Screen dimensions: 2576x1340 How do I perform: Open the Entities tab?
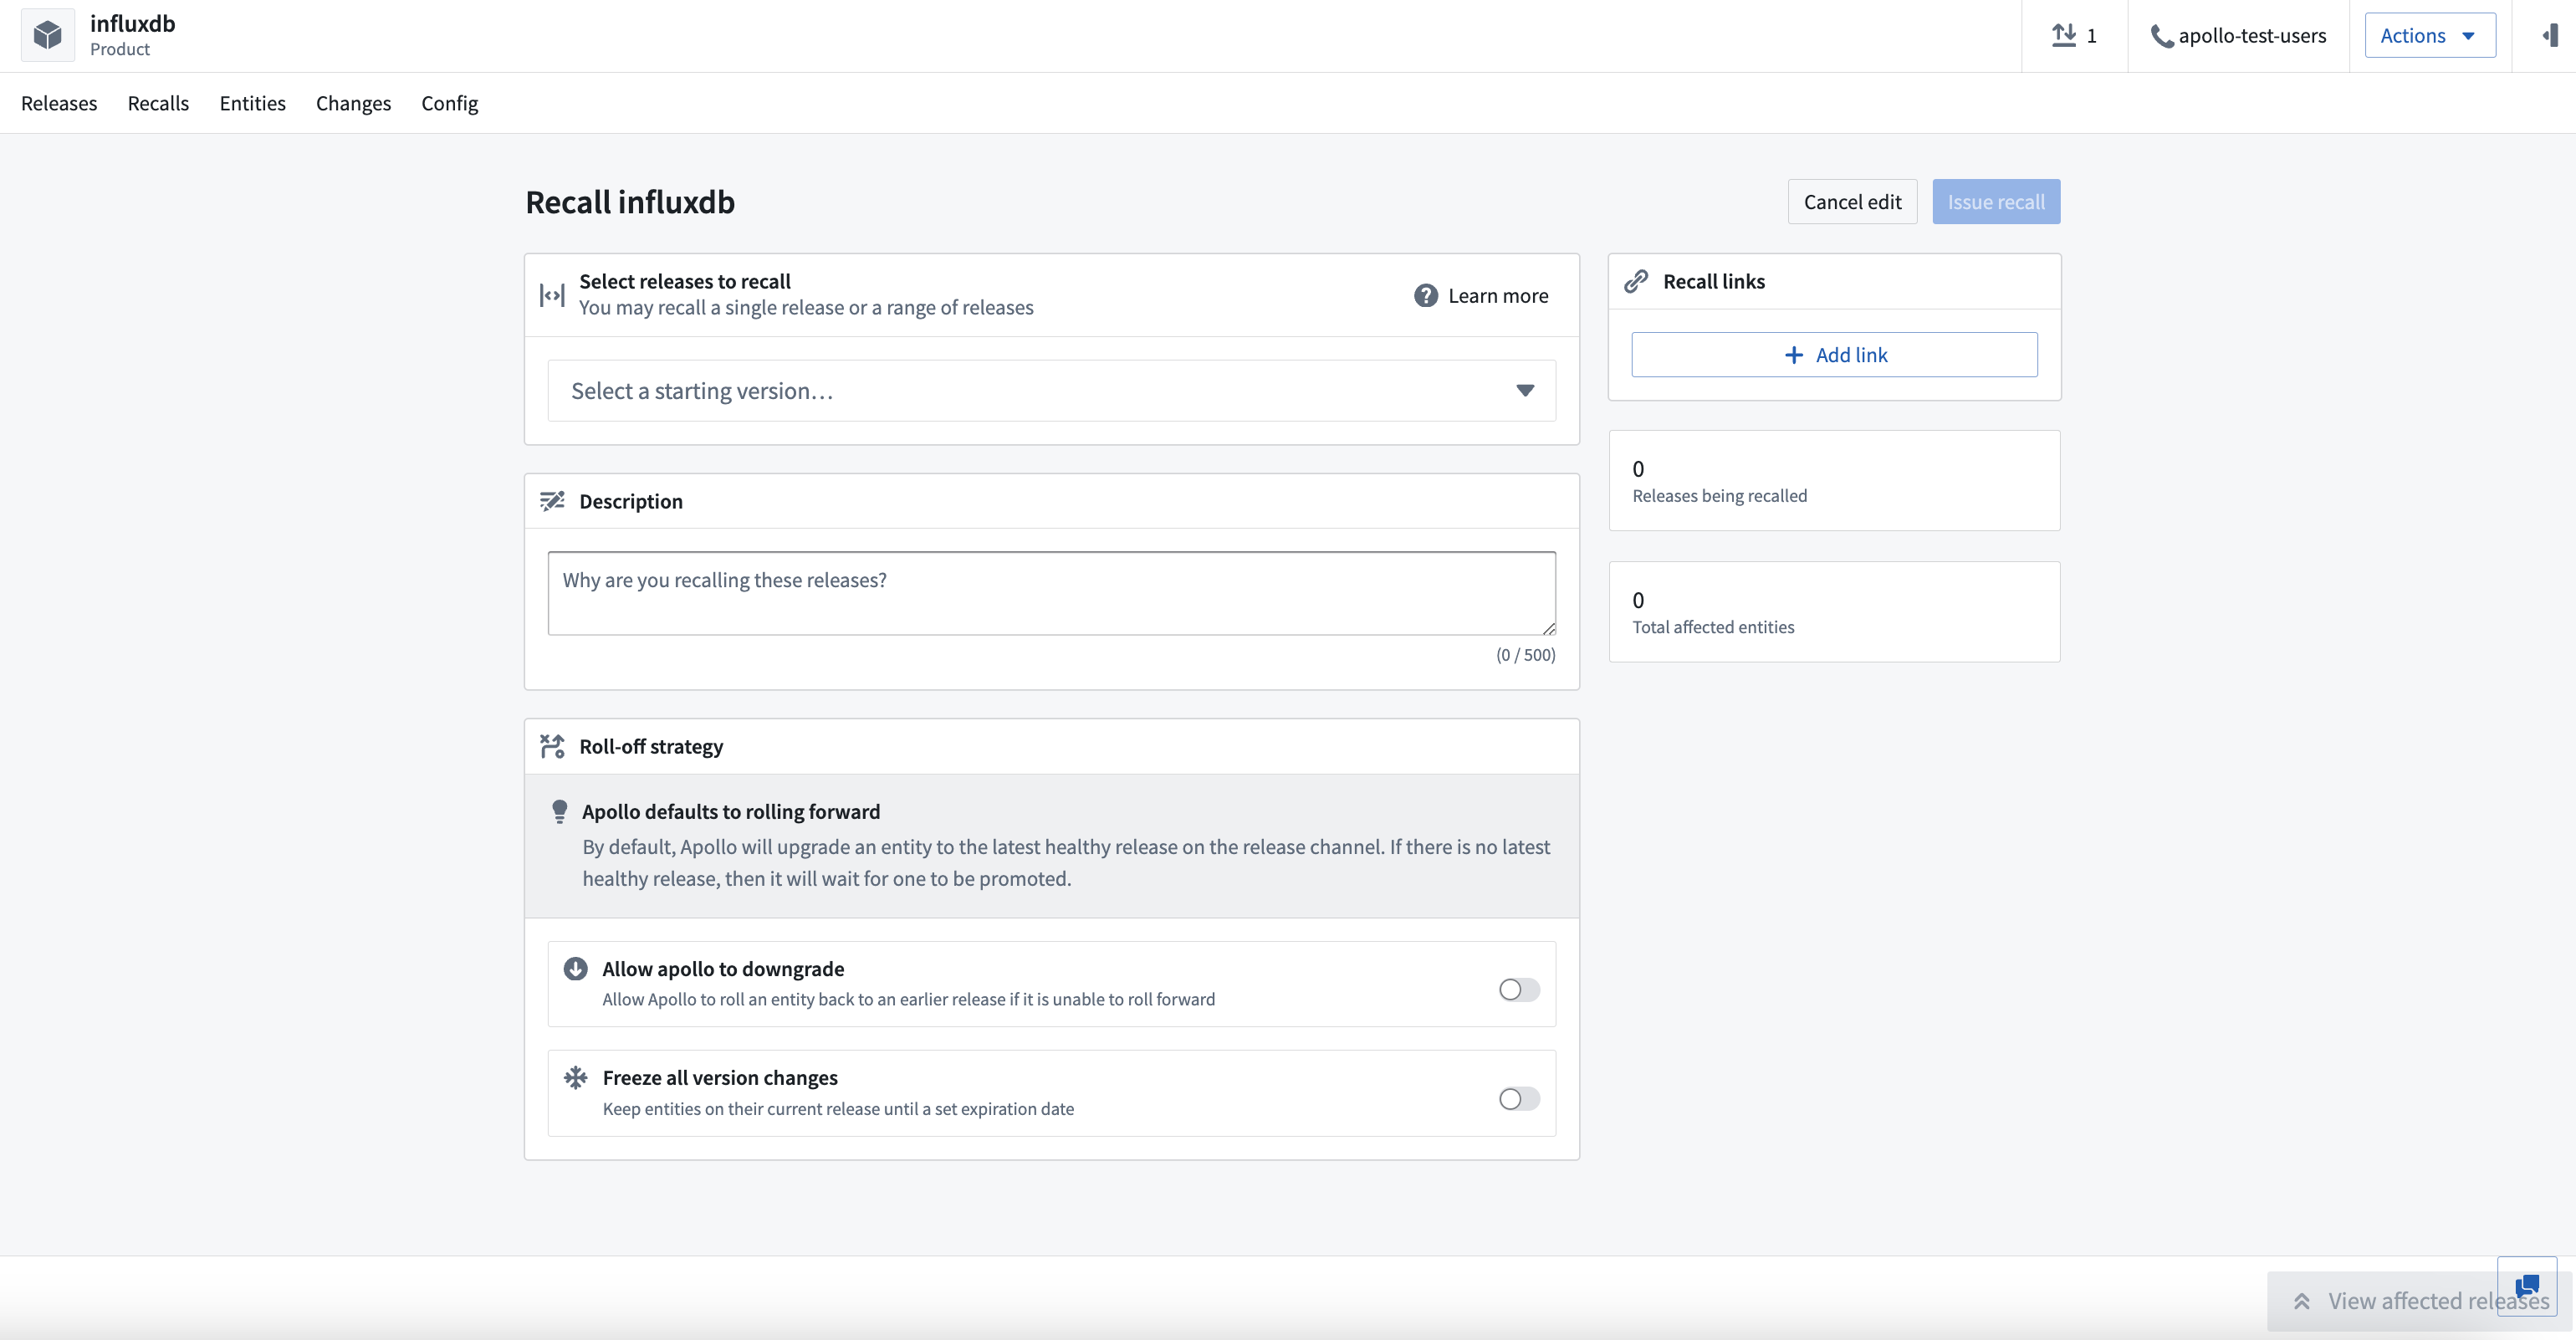tap(253, 103)
